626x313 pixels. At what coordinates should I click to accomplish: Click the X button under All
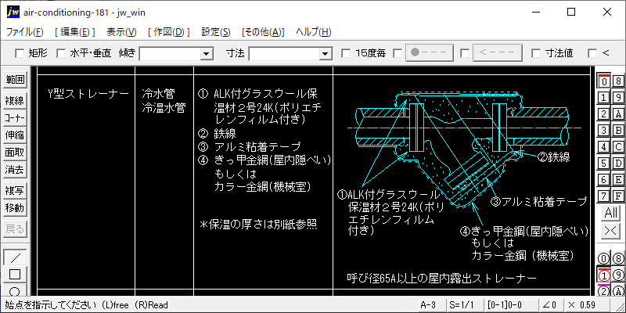point(610,231)
